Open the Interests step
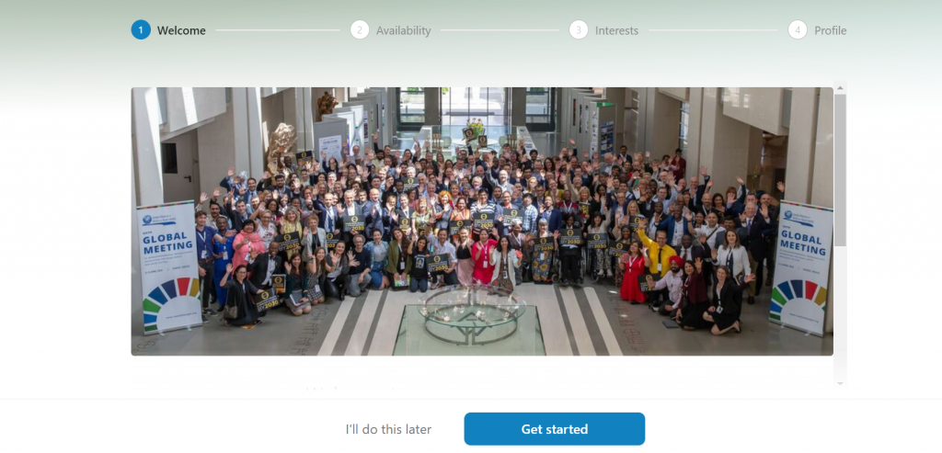Image resolution: width=942 pixels, height=453 pixels. (x=617, y=30)
